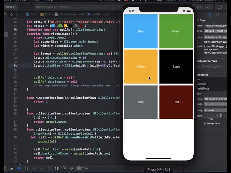
Task: Click the viewDidLoad() method badge in jump bar
Action: [89, 14]
